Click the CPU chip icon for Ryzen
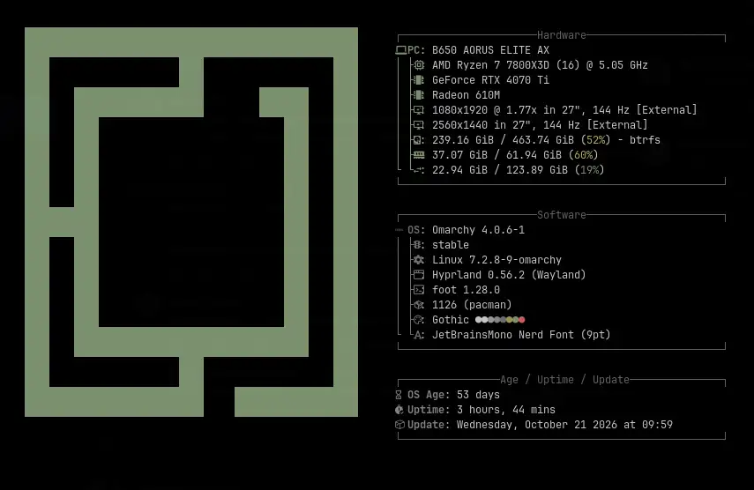The image size is (754, 490). [419, 65]
